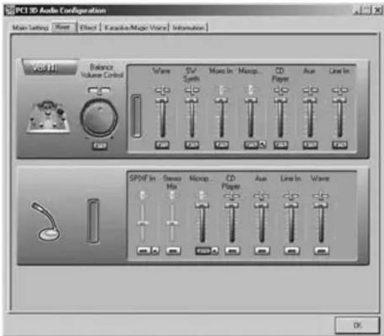
Task: Open recording Microphone advanced small button
Action: coord(215,250)
